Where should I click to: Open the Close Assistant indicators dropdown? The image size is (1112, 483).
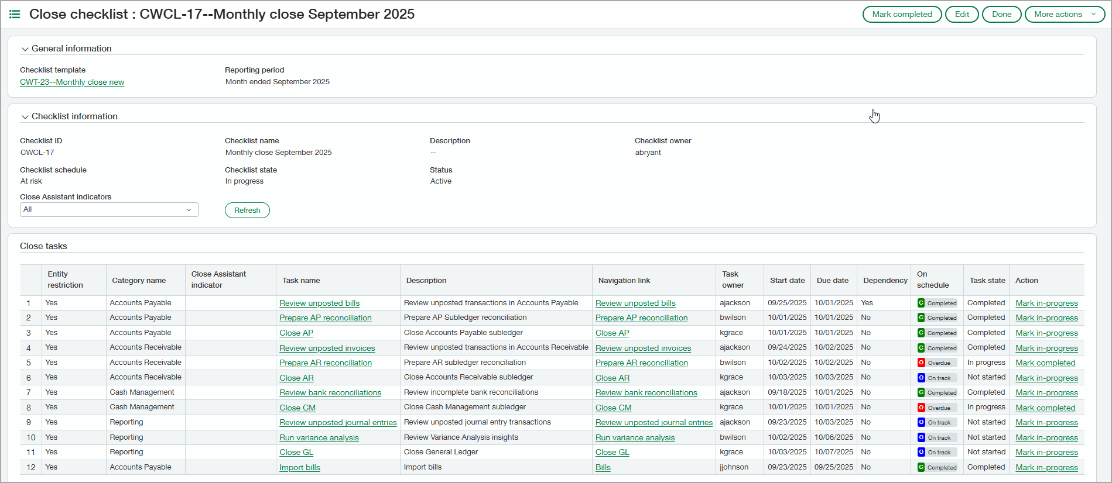[109, 209]
